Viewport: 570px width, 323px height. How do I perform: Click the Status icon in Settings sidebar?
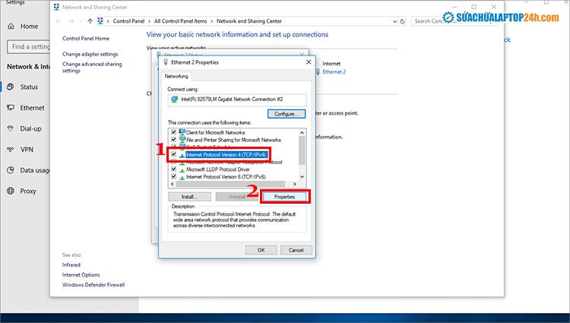[x=11, y=87]
